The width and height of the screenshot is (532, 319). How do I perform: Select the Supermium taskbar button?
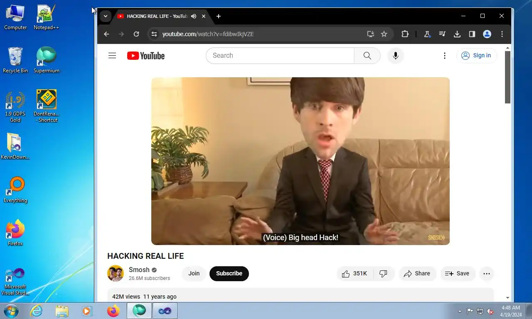click(139, 311)
